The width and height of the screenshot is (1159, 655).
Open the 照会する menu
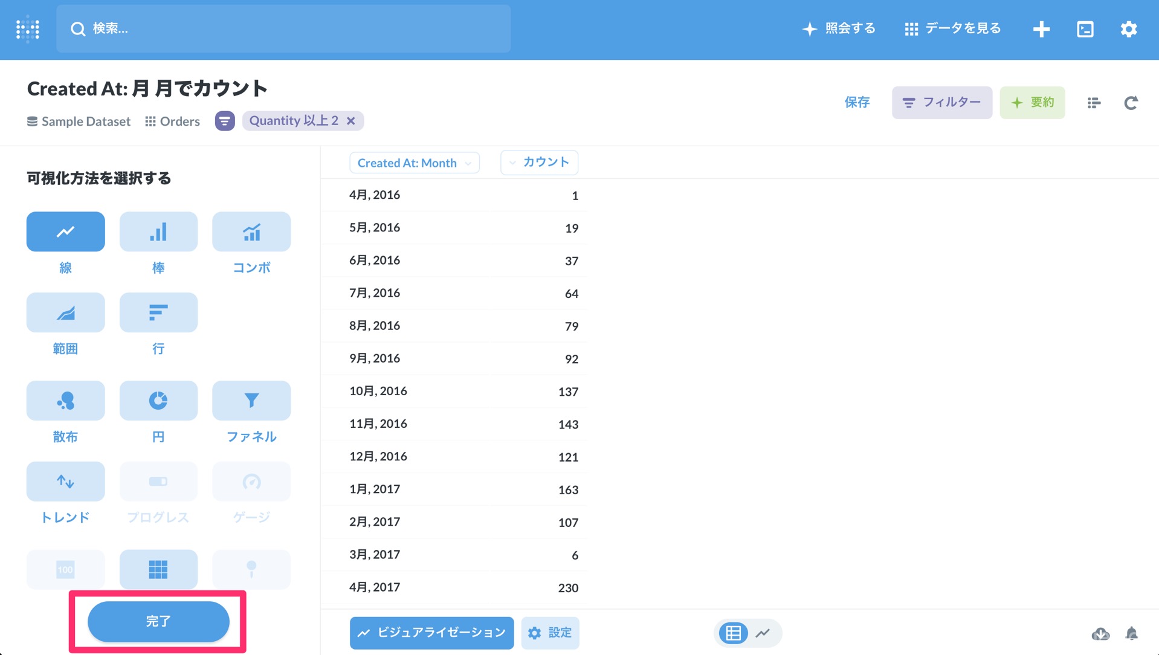[x=839, y=28]
